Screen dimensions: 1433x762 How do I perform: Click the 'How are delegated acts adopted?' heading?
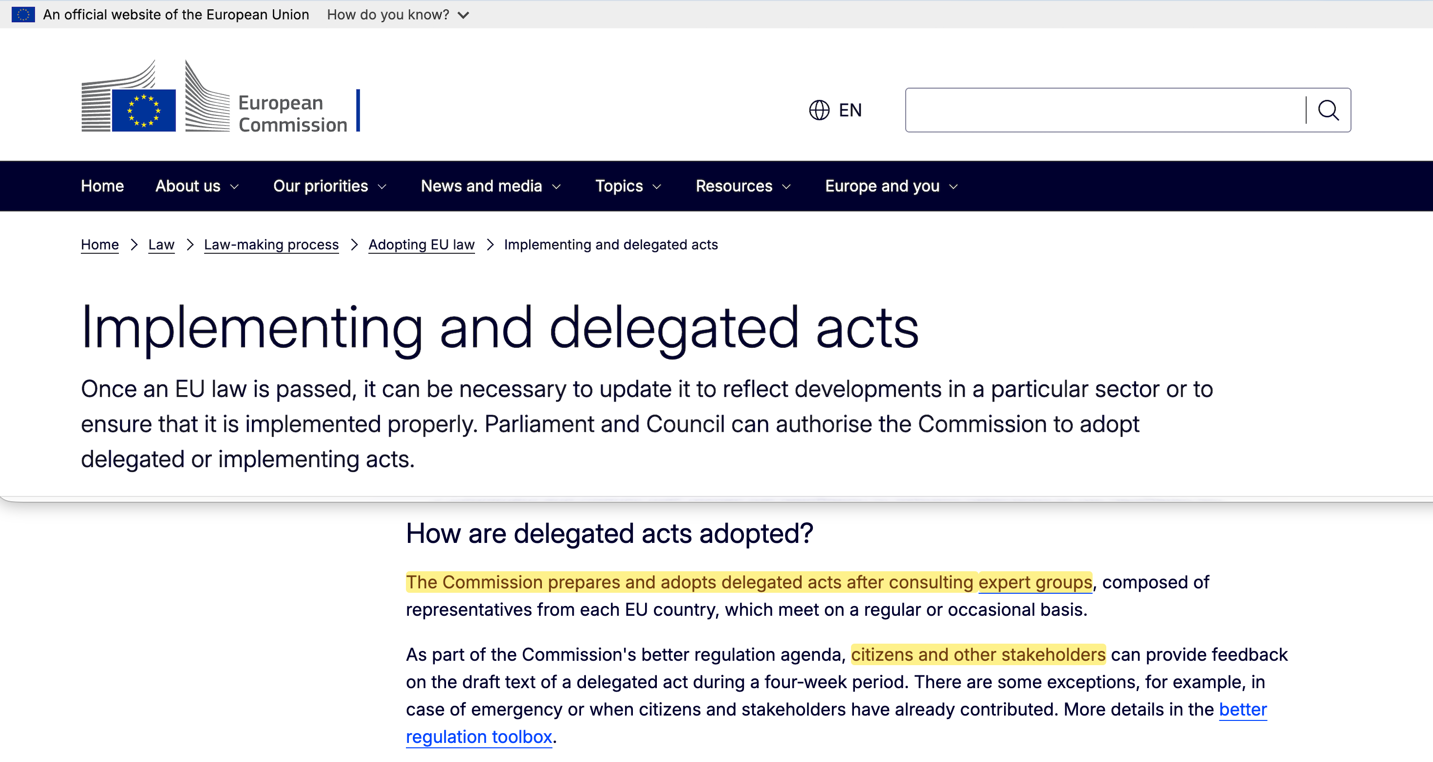[609, 534]
